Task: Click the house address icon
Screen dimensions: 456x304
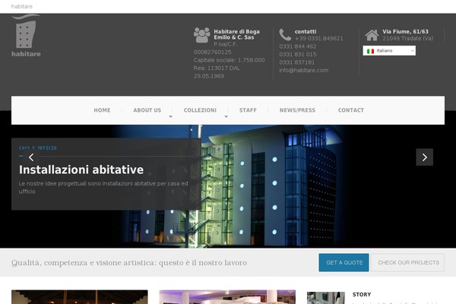Action: [372, 35]
